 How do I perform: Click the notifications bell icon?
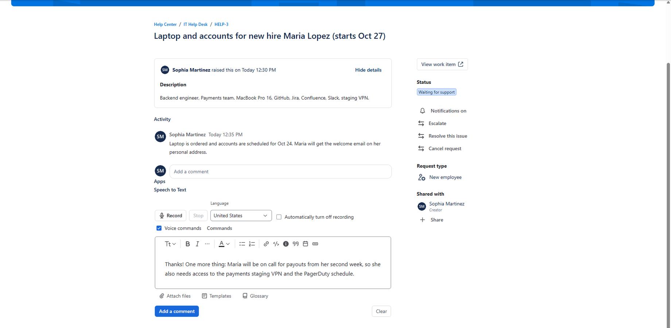422,111
